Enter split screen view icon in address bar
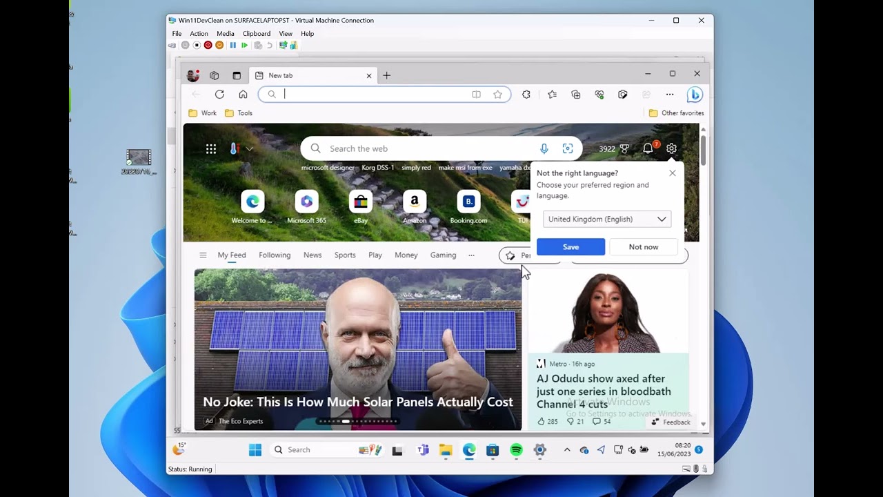Image resolution: width=883 pixels, height=497 pixels. [x=476, y=95]
